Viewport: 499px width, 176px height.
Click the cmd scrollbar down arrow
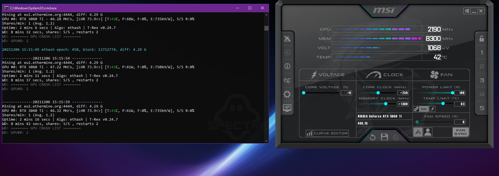[266, 141]
